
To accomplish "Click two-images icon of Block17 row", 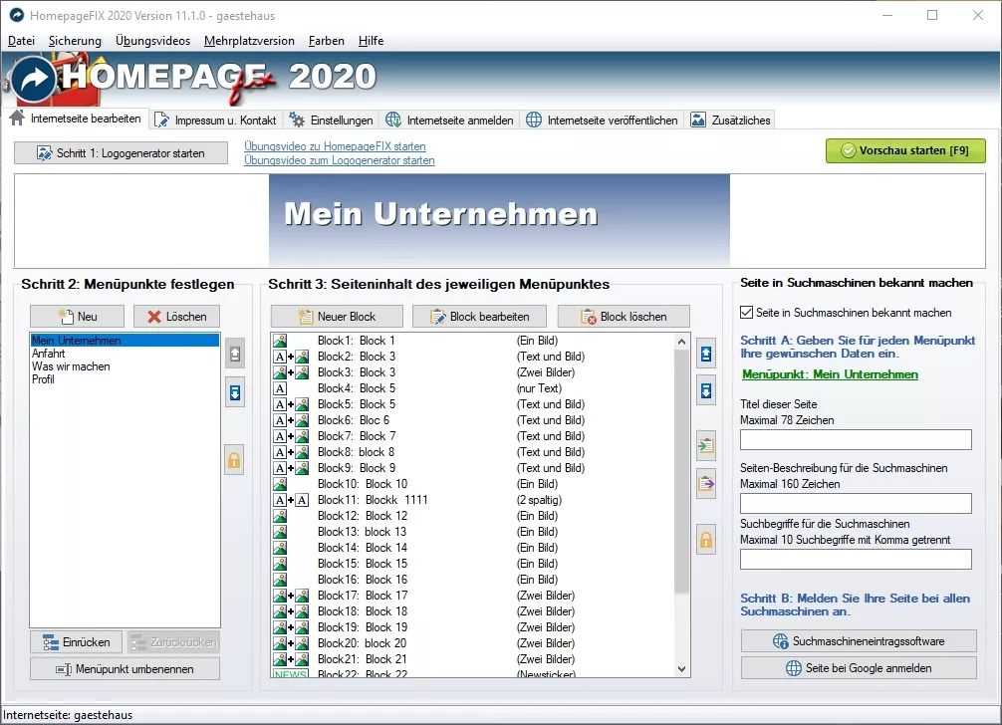I will coord(291,596).
